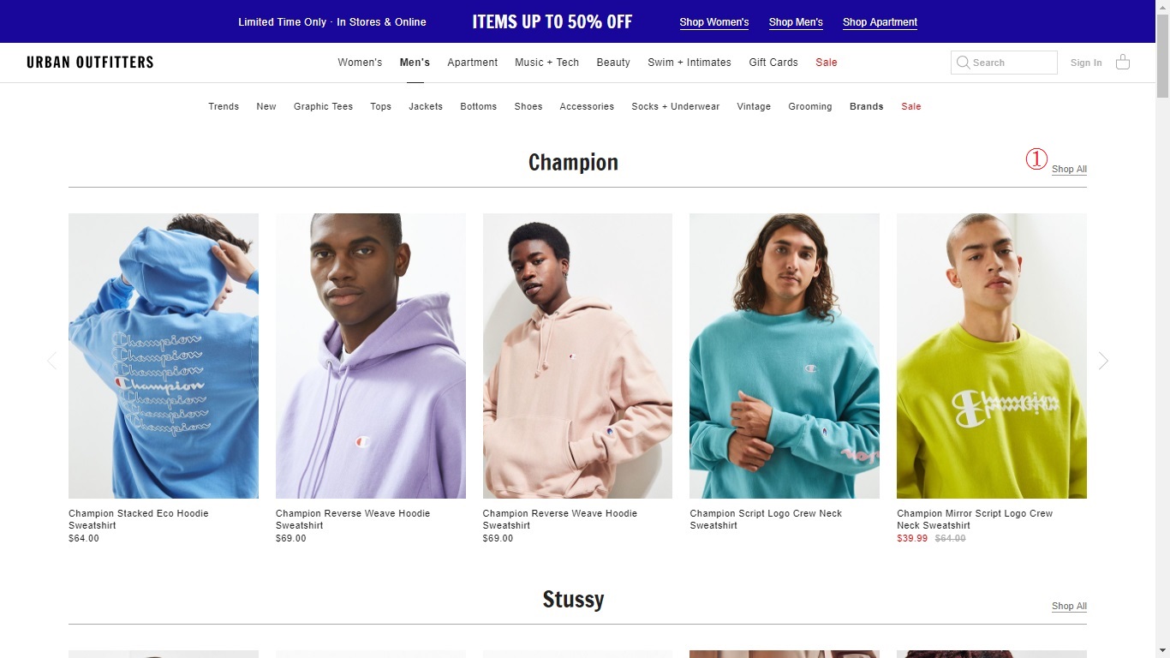This screenshot has width=1170, height=658.
Task: Click the next carousel arrow
Action: (1103, 361)
